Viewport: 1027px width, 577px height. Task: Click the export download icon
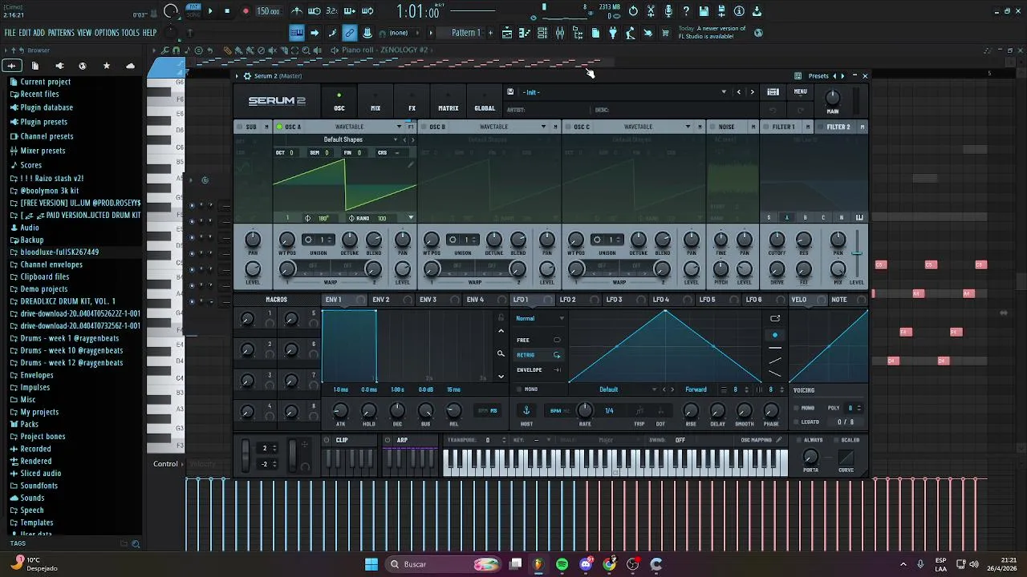tap(757, 11)
